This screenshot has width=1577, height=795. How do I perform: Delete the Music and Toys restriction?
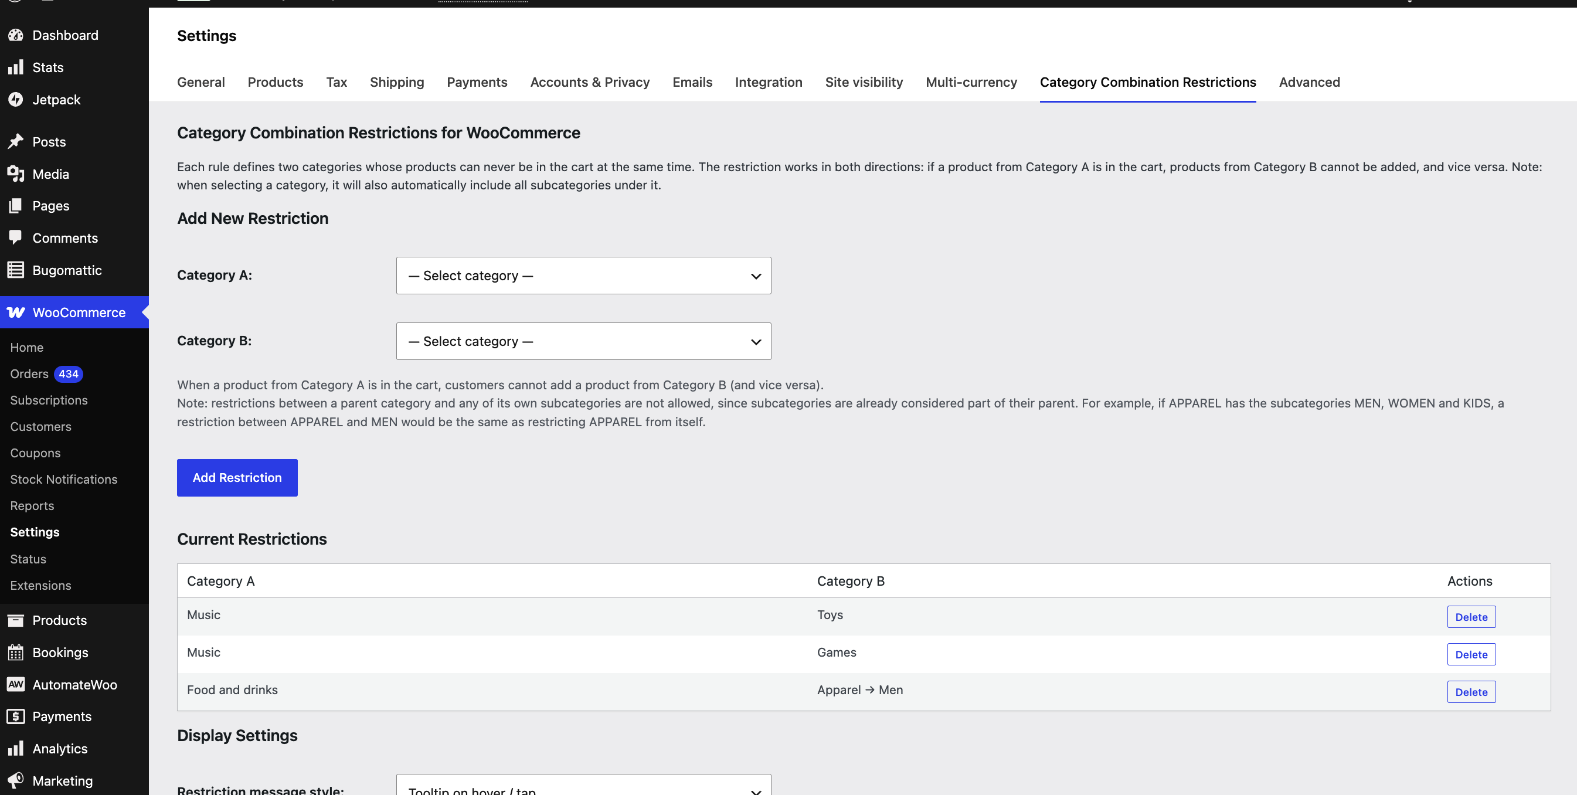[1471, 617]
